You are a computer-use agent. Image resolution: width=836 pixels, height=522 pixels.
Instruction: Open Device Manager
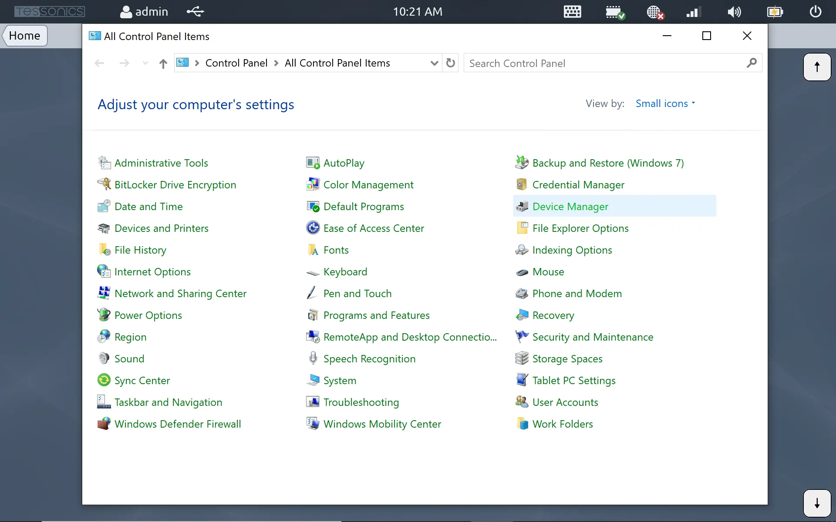click(570, 207)
